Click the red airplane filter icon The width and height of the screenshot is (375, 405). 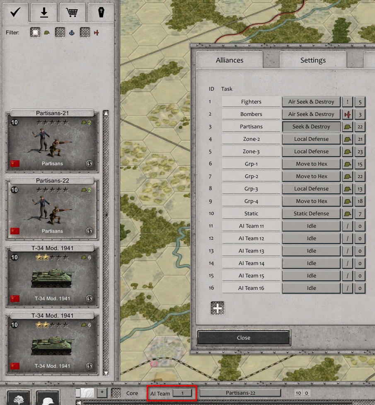tap(97, 33)
